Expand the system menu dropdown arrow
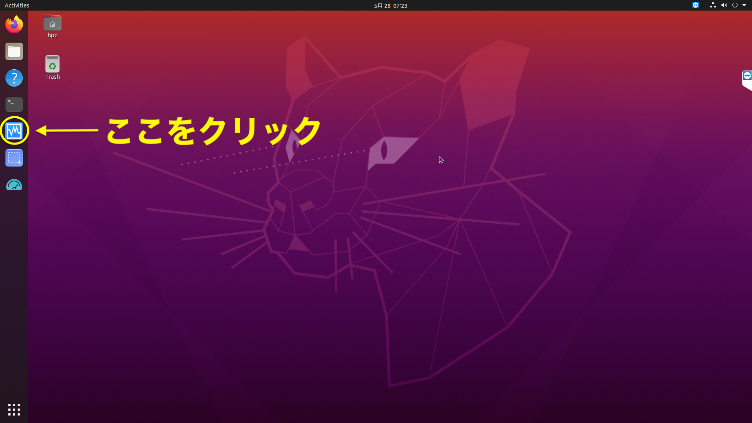Viewport: 752px width, 423px height. pos(744,5)
